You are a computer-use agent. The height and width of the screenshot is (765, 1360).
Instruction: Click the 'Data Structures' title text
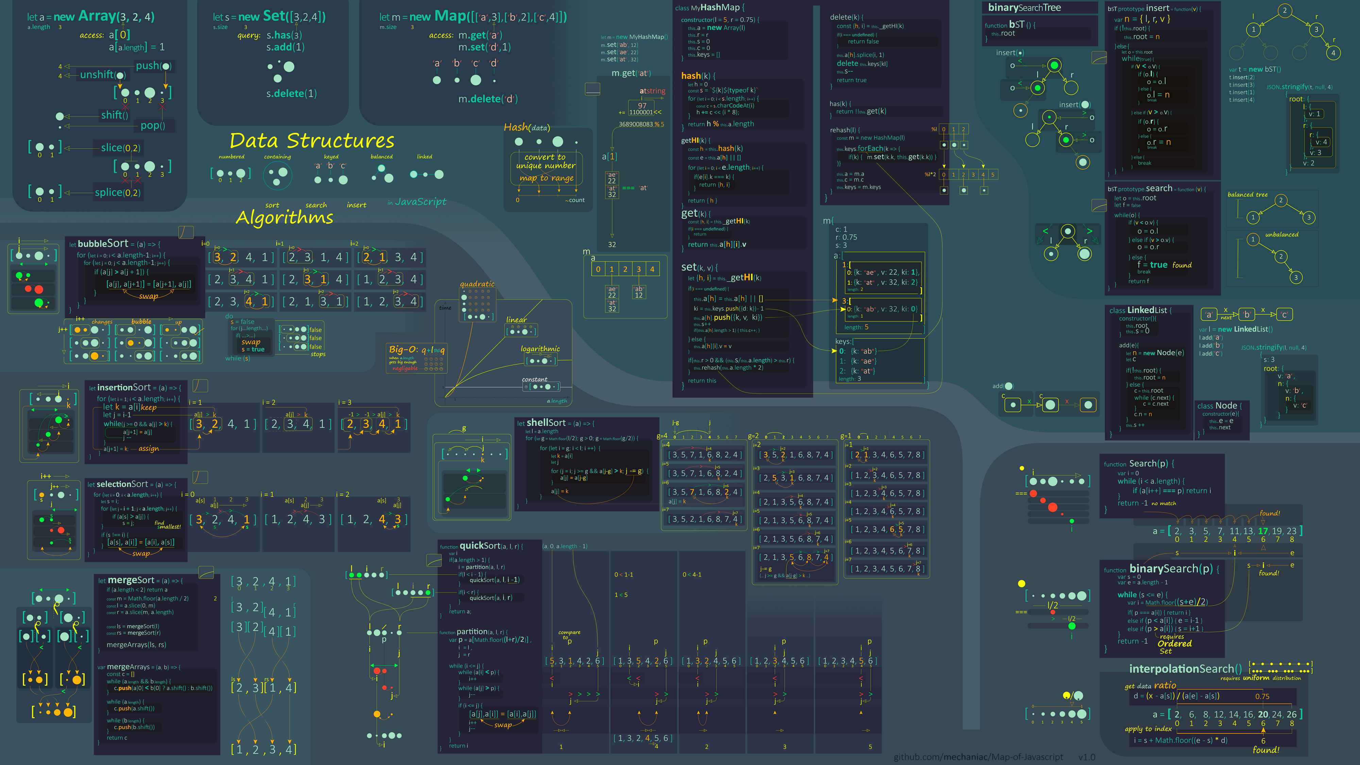click(311, 141)
